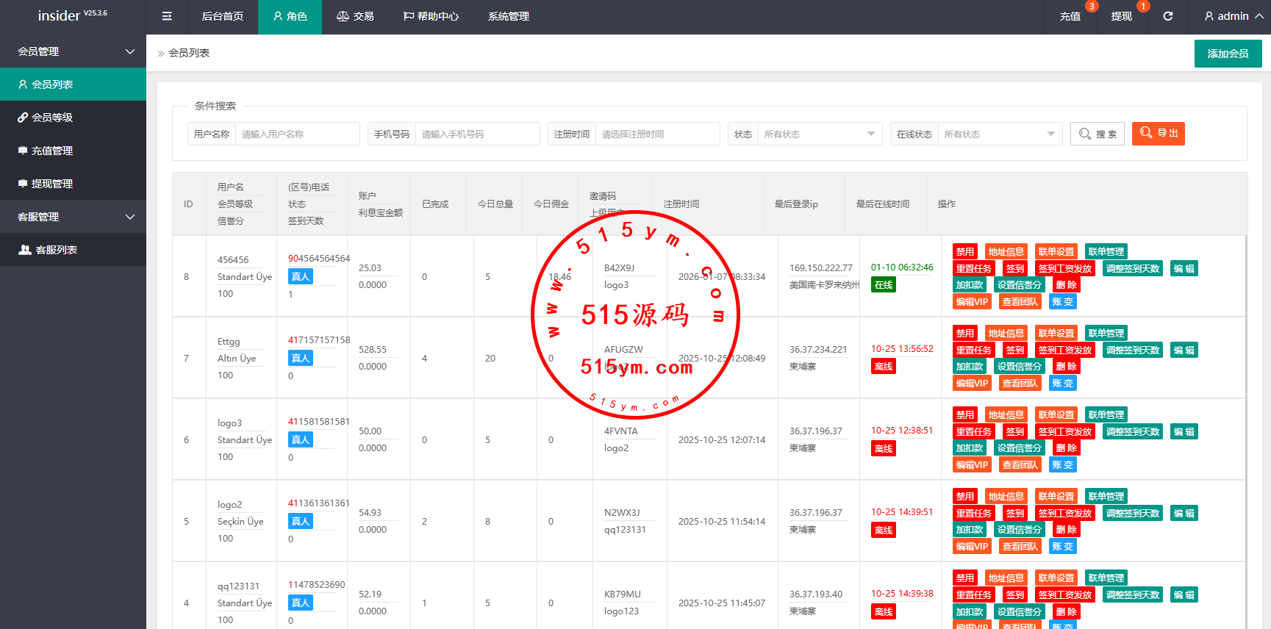Open 提现 notifications in top bar
The height and width of the screenshot is (629, 1271).
[1121, 16]
